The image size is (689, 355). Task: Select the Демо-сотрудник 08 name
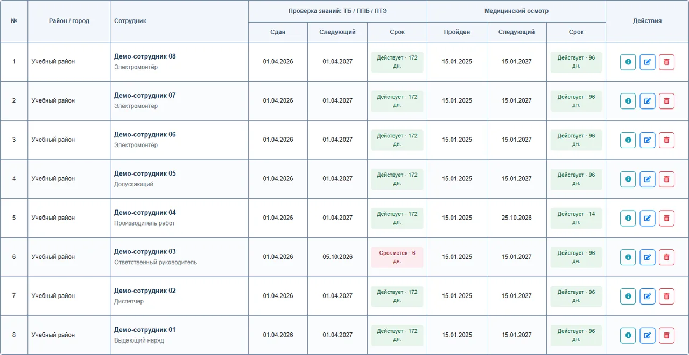point(145,56)
